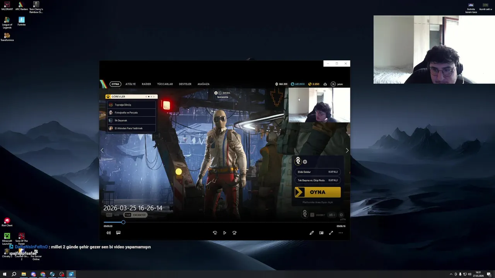Click the webcam feed thumbnail top right
Viewport: 495px width, 278px height.
(434, 49)
